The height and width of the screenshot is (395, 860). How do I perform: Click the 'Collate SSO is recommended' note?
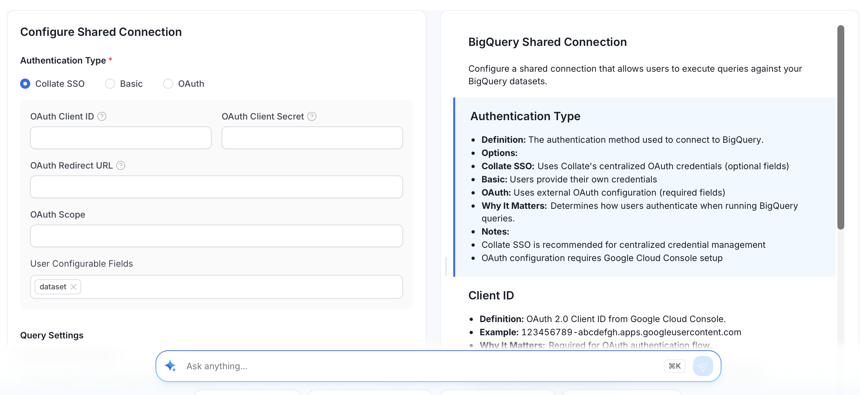[623, 245]
